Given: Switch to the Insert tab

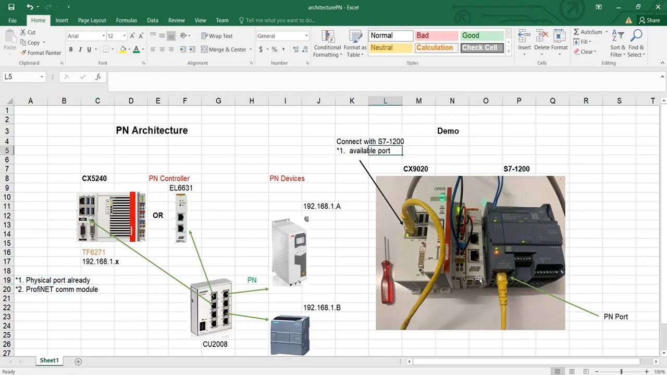Looking at the screenshot, I should pyautogui.click(x=62, y=20).
